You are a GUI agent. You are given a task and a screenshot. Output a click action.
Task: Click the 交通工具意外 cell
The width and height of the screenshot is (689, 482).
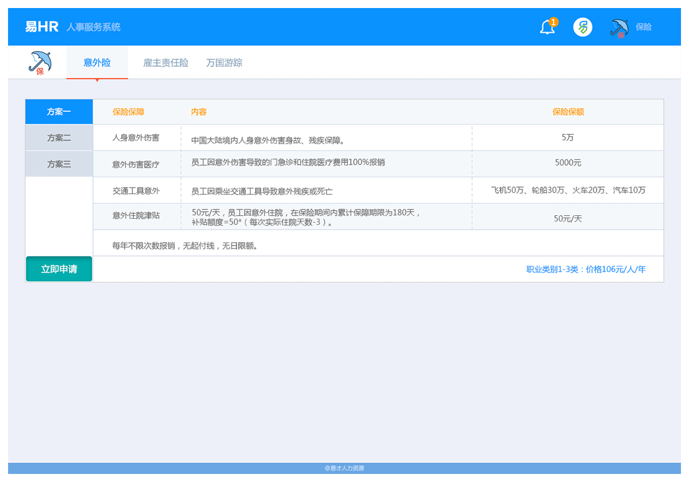coord(136,191)
